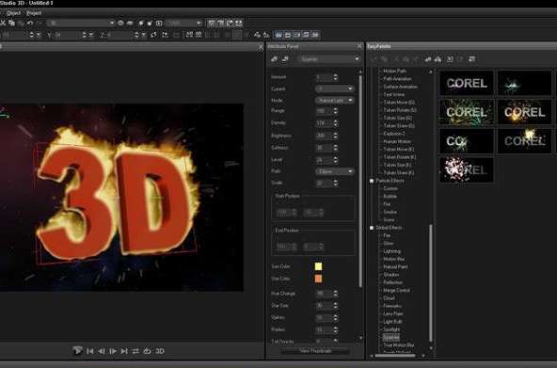Adjust the Spikes stepper
This screenshot has width=557, height=368.
(x=335, y=317)
